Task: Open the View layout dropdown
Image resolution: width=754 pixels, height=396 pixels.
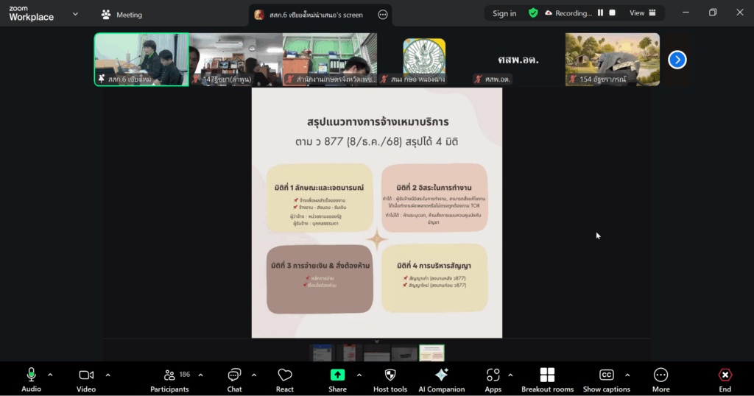Action: click(x=642, y=13)
